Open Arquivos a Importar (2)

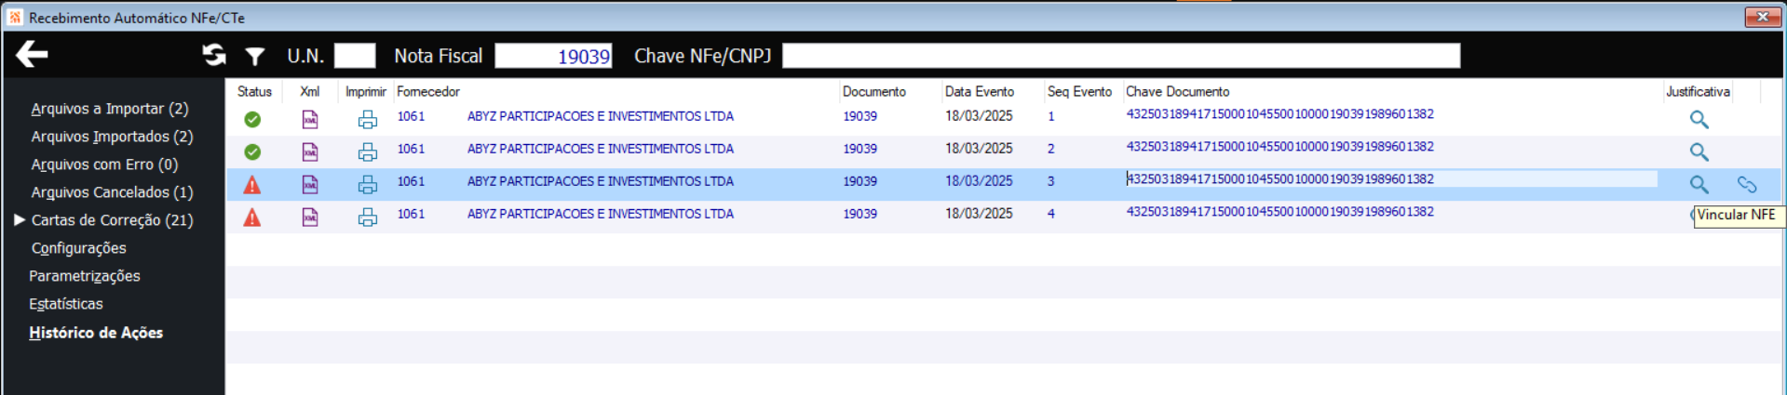pos(110,109)
